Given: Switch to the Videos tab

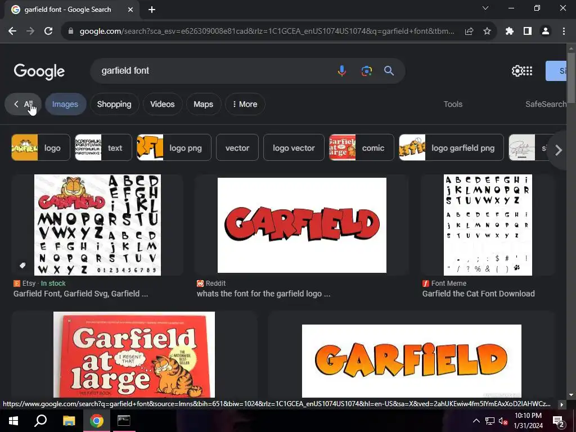Looking at the screenshot, I should 163,104.
